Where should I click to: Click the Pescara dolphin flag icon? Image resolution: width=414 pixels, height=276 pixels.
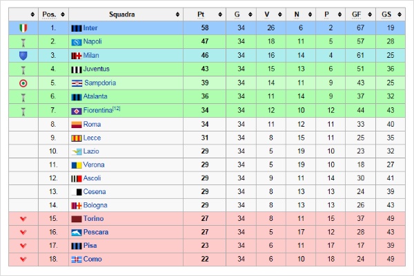(77, 232)
